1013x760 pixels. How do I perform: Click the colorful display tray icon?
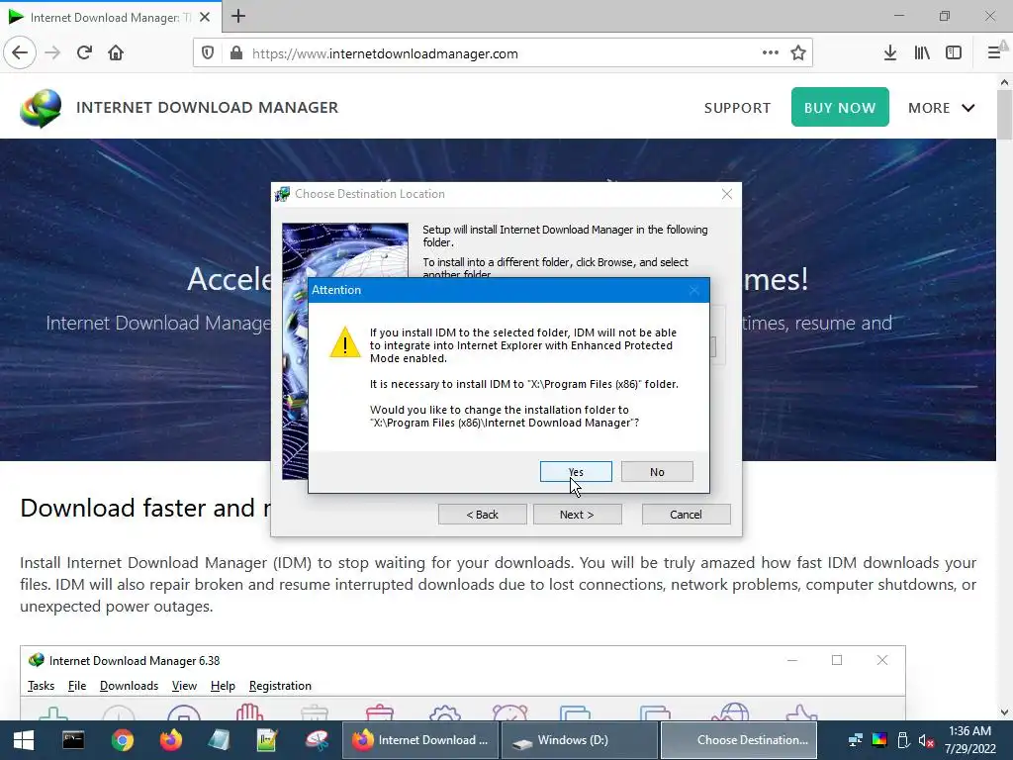[x=879, y=740]
